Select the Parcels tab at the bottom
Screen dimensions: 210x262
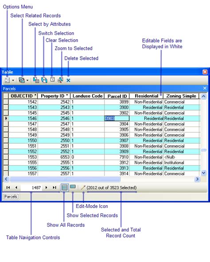click(x=11, y=196)
